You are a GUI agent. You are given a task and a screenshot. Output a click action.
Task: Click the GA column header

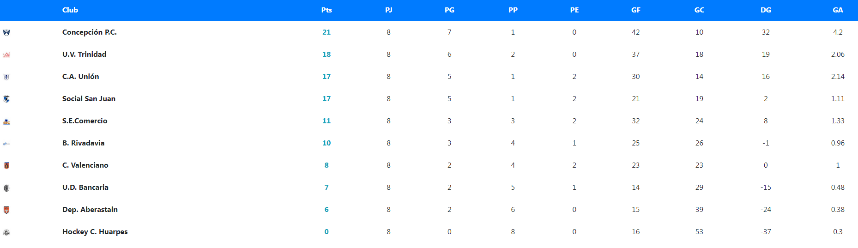pos(838,10)
